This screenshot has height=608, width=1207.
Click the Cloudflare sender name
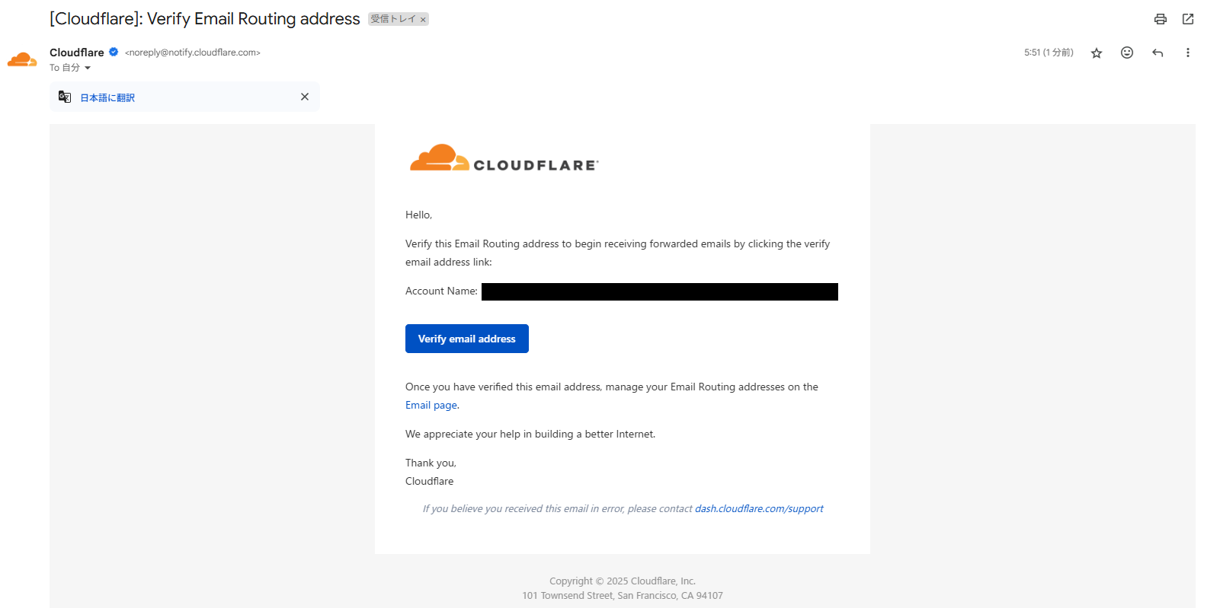(x=77, y=53)
